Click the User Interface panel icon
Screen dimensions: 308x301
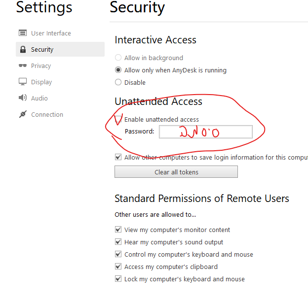pos(23,33)
